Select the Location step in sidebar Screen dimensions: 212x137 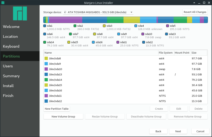[x=20, y=36]
